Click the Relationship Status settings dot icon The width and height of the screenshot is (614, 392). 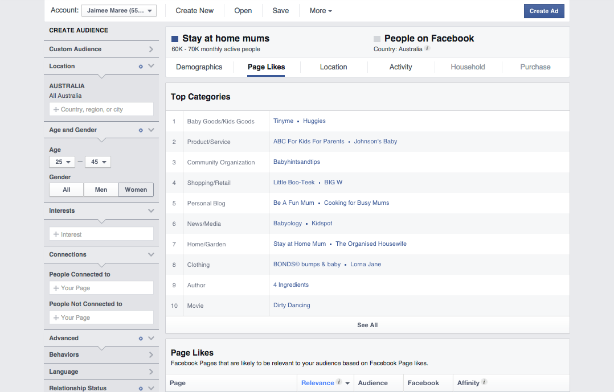click(x=141, y=389)
